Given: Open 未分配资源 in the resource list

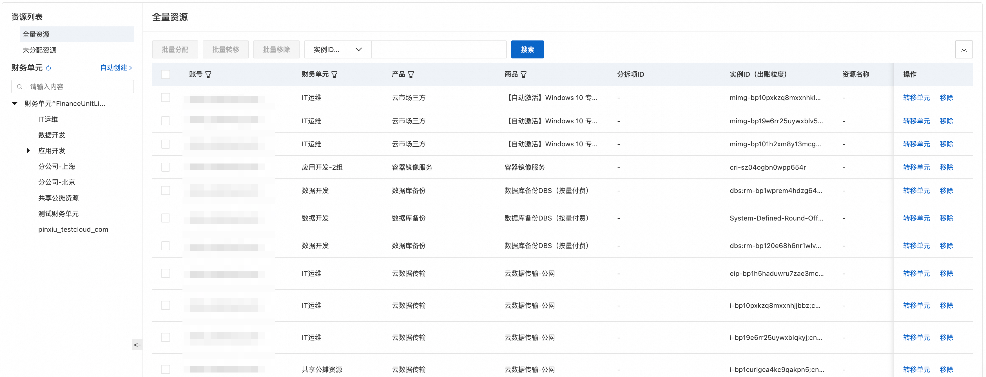Looking at the screenshot, I should point(39,50).
